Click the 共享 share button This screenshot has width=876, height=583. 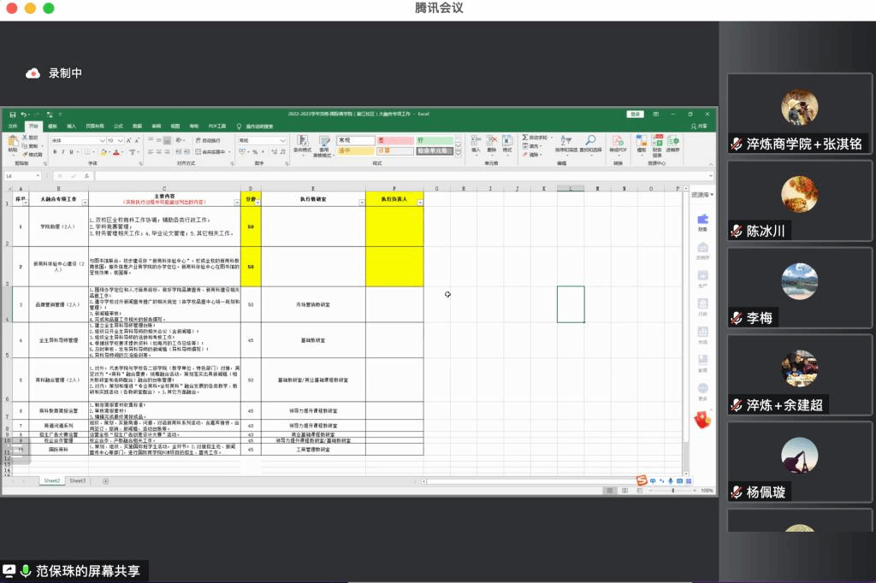point(701,126)
